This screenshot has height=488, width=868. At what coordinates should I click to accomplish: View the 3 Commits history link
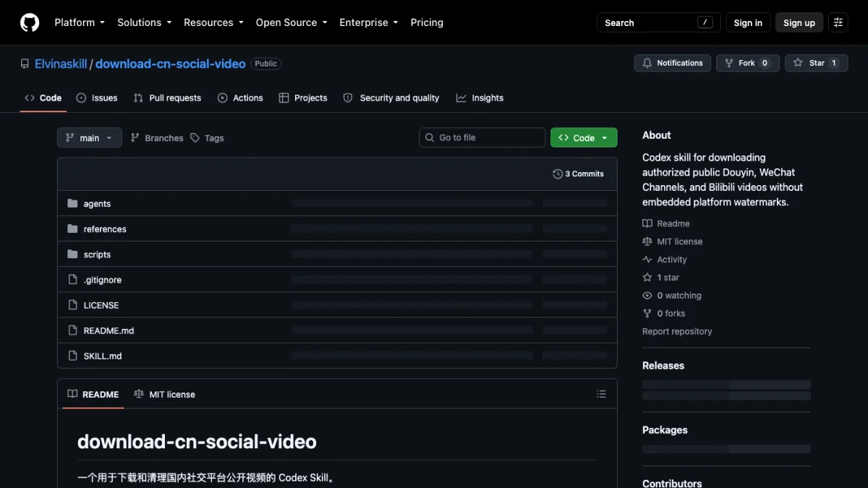pyautogui.click(x=578, y=174)
